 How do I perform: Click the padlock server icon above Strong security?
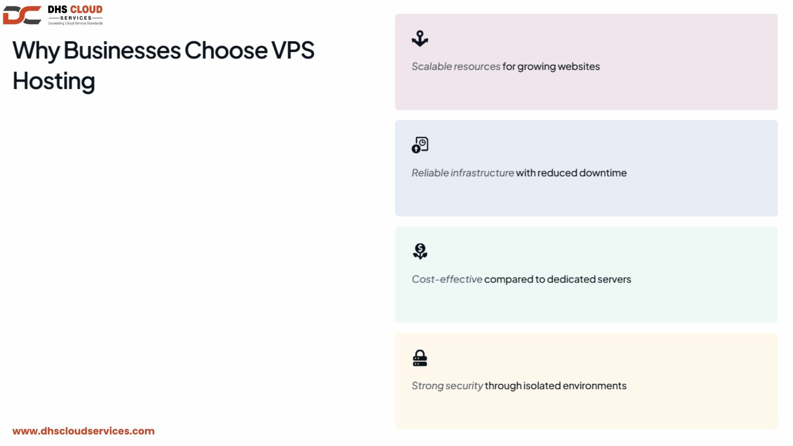pyautogui.click(x=420, y=358)
